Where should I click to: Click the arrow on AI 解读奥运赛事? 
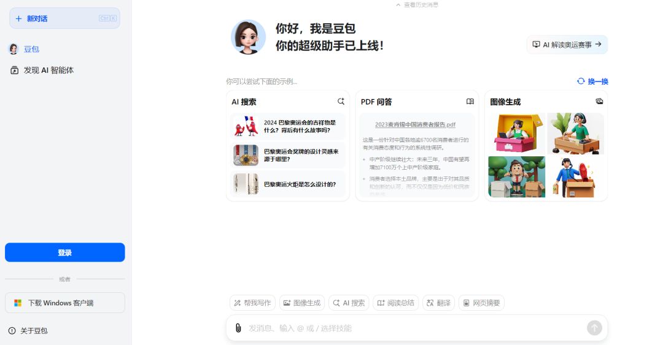click(x=599, y=44)
